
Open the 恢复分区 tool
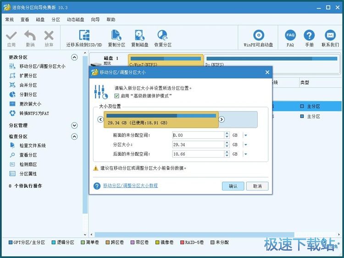[x=162, y=35]
